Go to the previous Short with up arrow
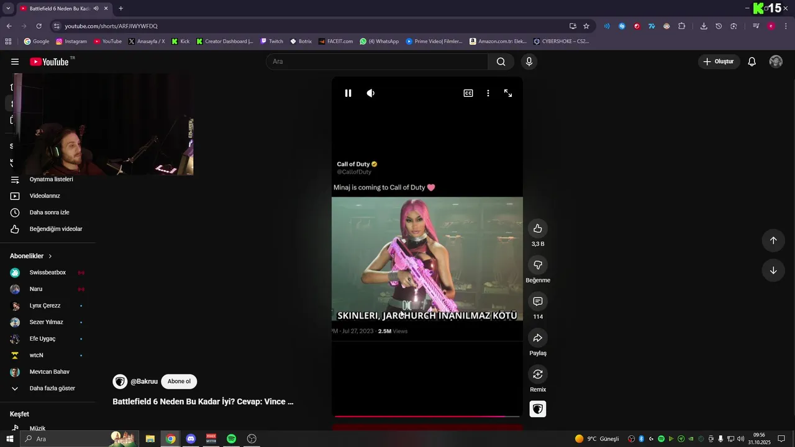 click(773, 240)
